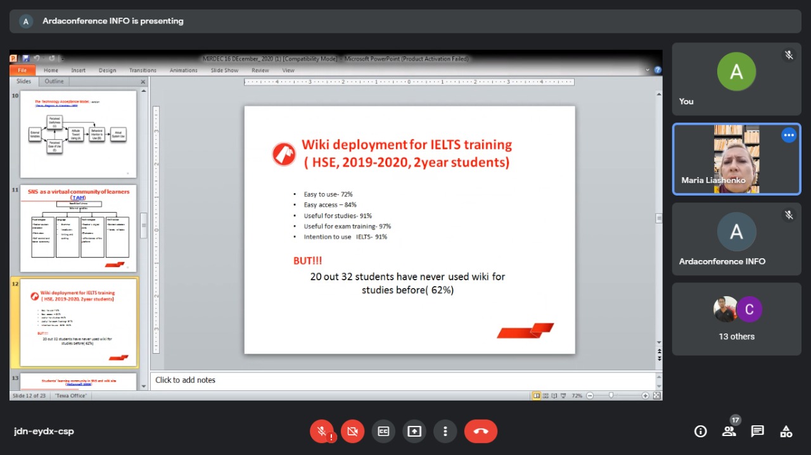Image resolution: width=811 pixels, height=455 pixels.
Task: Open the Review ribbon tab
Action: (260, 70)
